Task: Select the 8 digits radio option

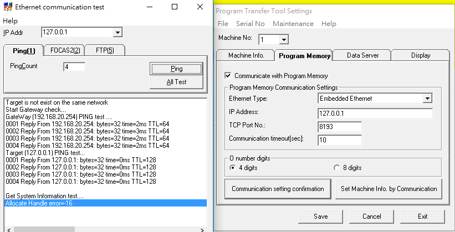Action: (338, 168)
